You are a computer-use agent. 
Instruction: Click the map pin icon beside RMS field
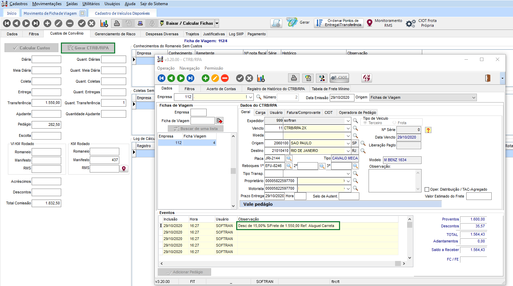point(124,168)
